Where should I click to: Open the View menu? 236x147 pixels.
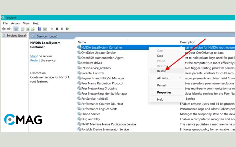click(26, 23)
